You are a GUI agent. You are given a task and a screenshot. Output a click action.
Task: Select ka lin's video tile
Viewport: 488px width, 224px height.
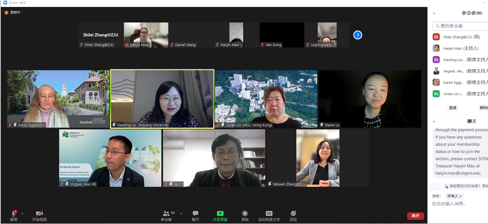214,158
